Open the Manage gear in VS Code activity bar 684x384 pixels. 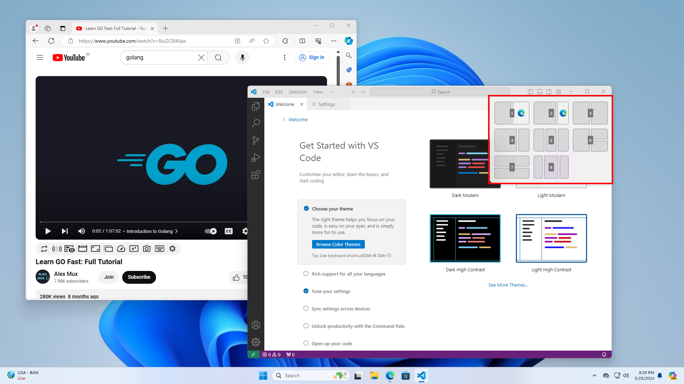coord(255,342)
